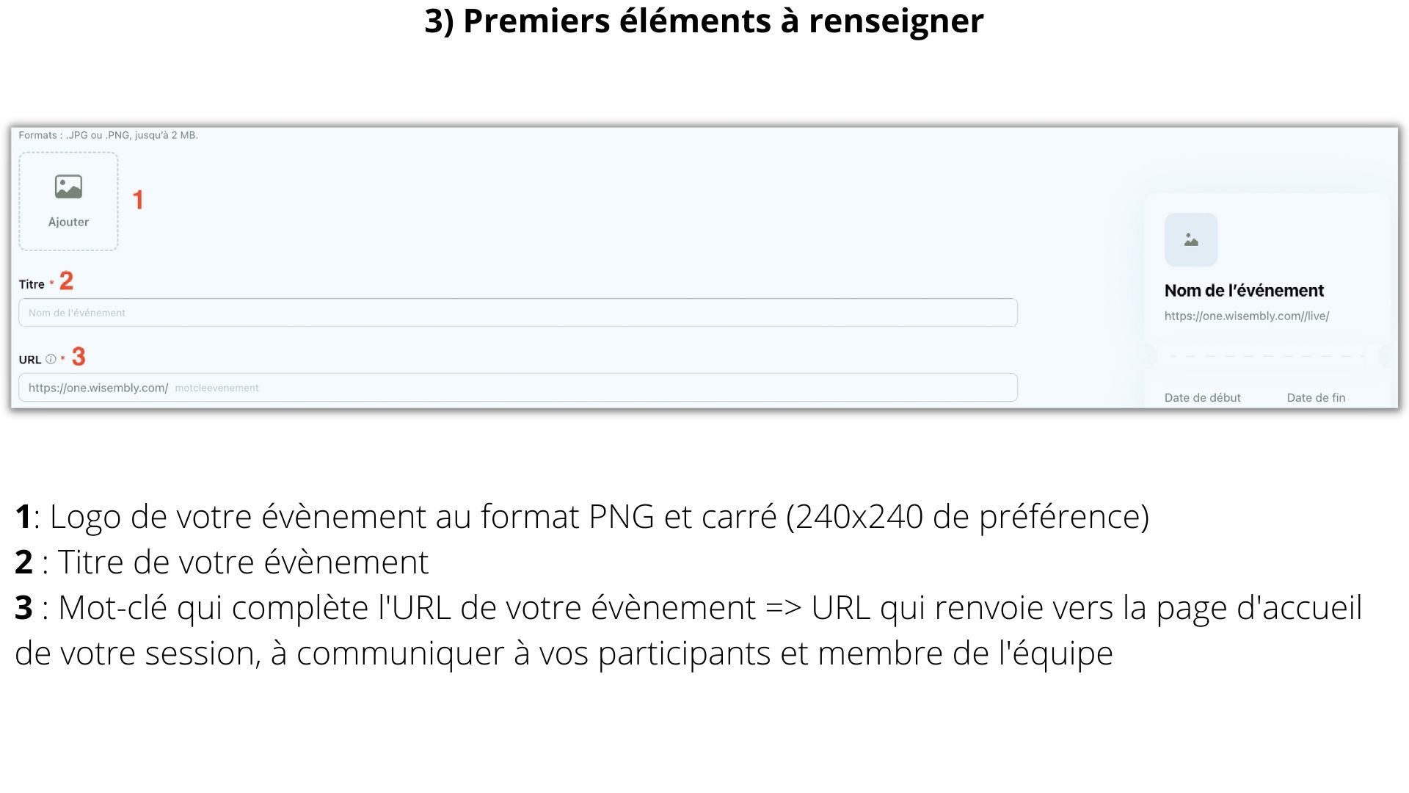Click the Formats .JPG ou .PNG hint text
This screenshot has width=1409, height=793.
pyautogui.click(x=108, y=135)
